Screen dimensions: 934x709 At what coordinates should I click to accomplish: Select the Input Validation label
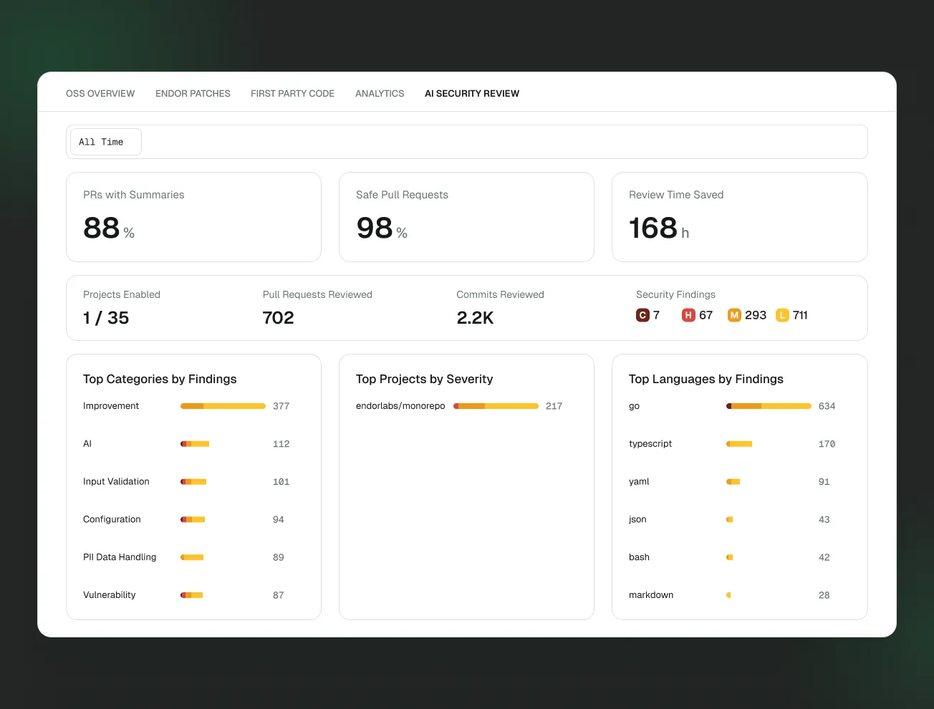tap(116, 482)
